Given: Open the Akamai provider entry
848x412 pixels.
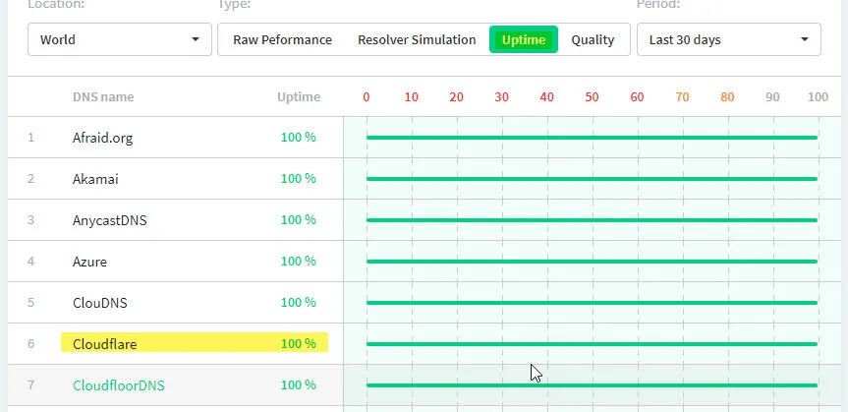Looking at the screenshot, I should click(95, 179).
